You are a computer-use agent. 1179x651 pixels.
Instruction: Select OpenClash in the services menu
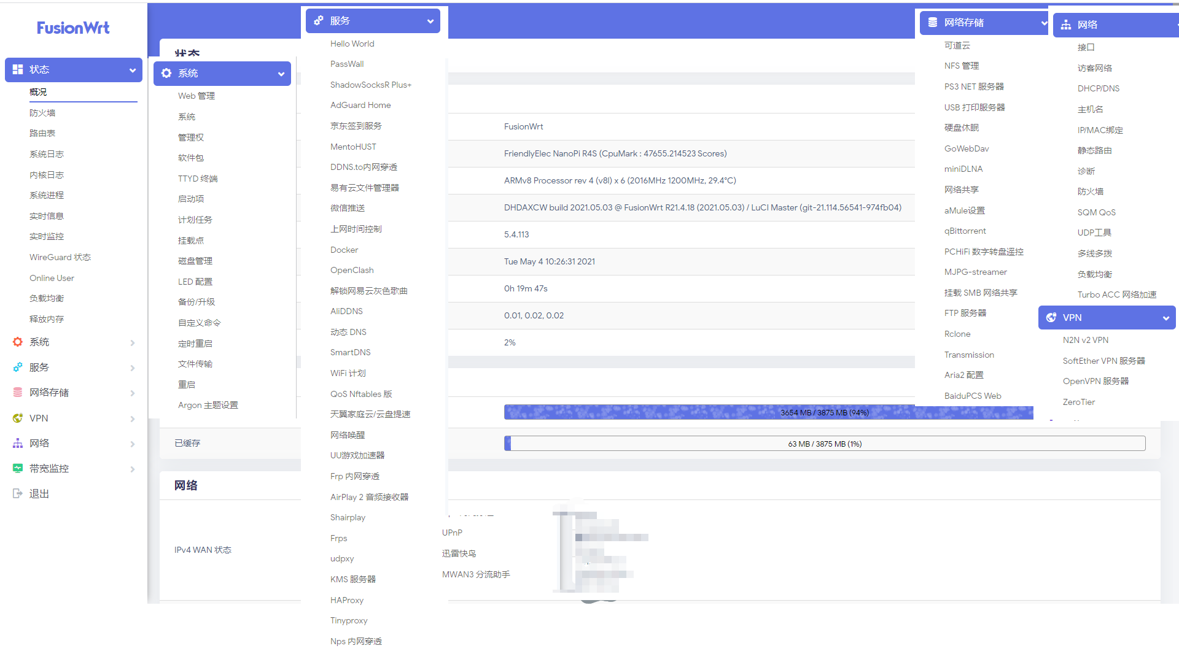click(x=352, y=270)
